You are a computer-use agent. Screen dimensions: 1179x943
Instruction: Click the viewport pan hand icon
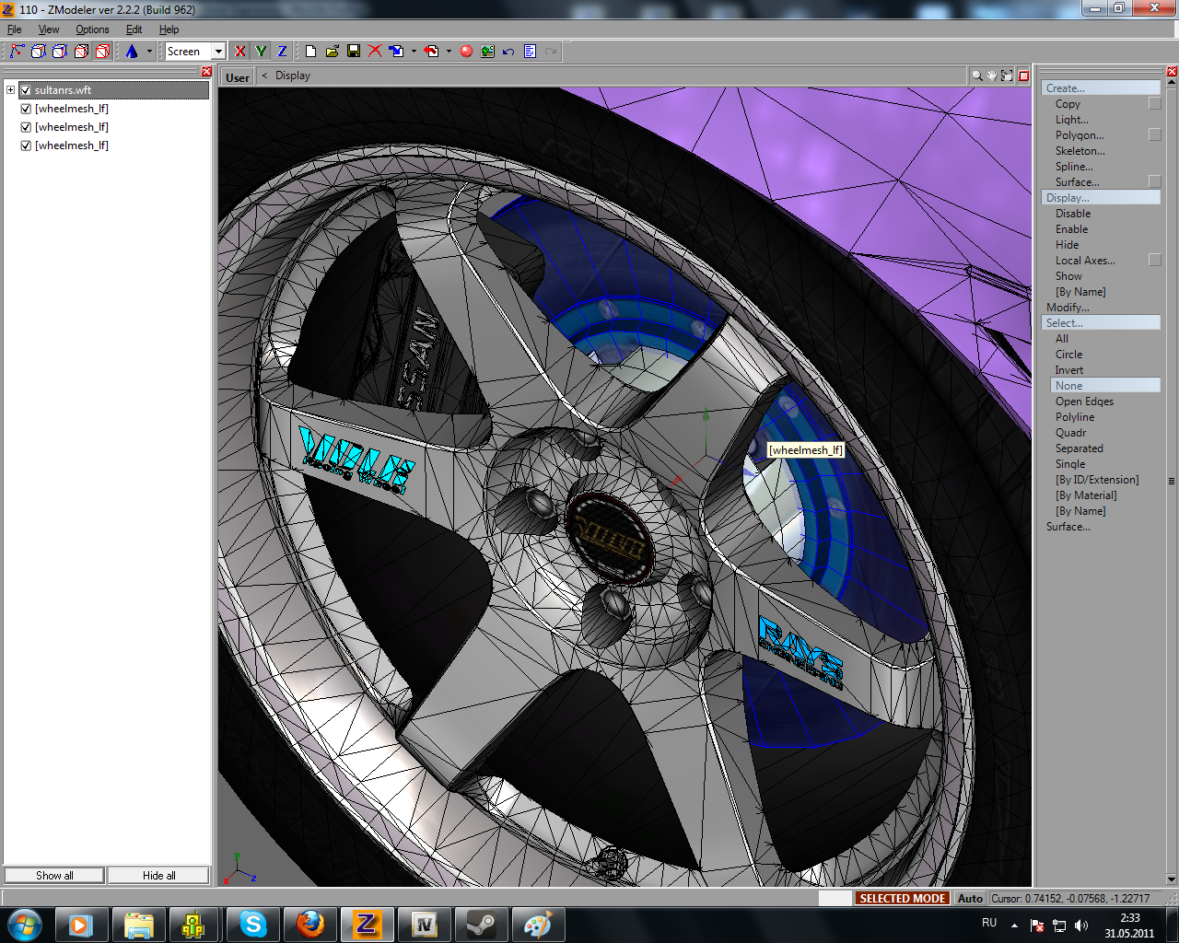click(x=992, y=76)
